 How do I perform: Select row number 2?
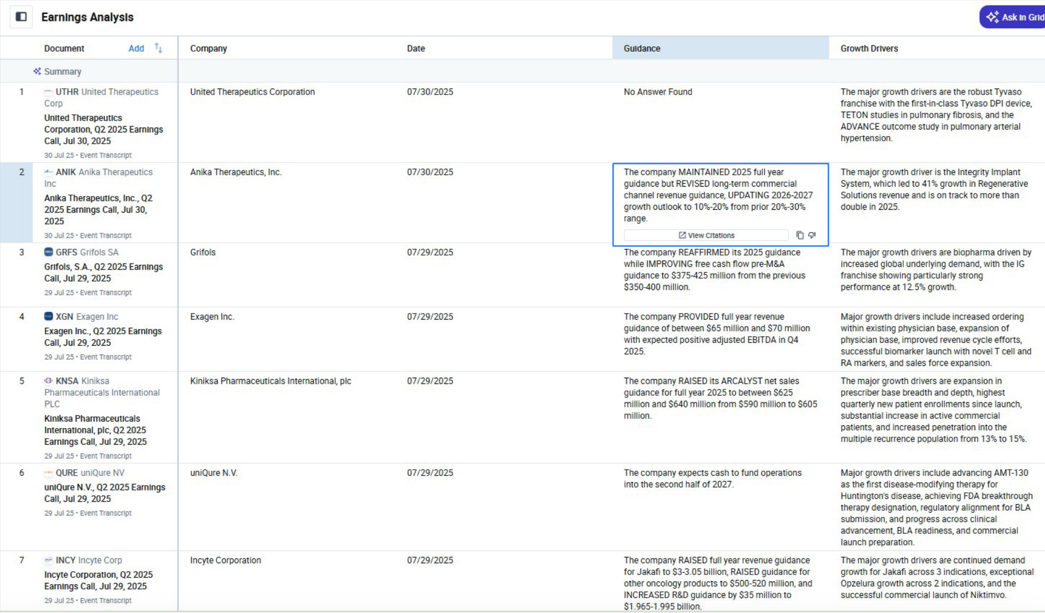21,172
